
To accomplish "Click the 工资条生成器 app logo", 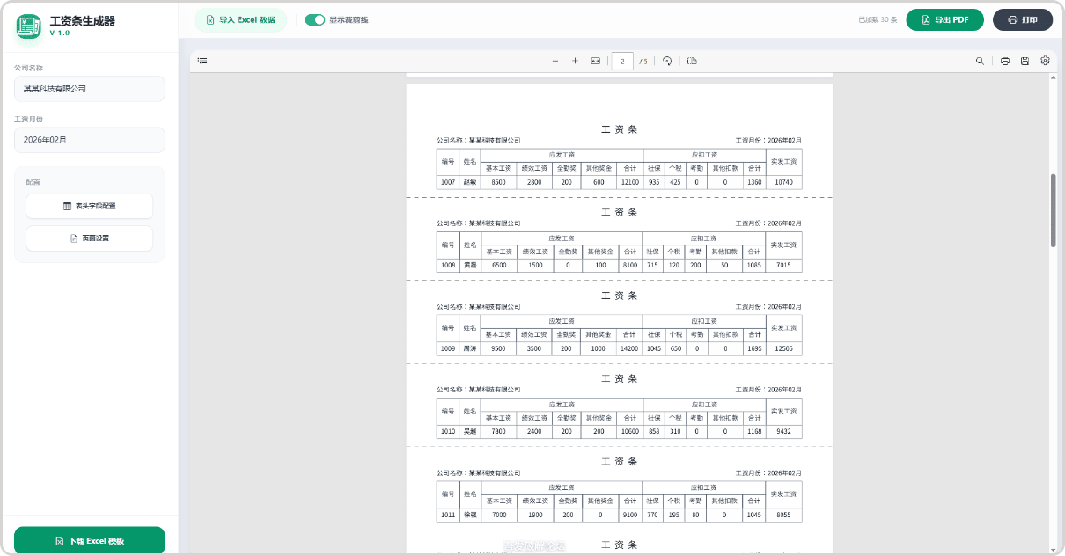I will [29, 26].
